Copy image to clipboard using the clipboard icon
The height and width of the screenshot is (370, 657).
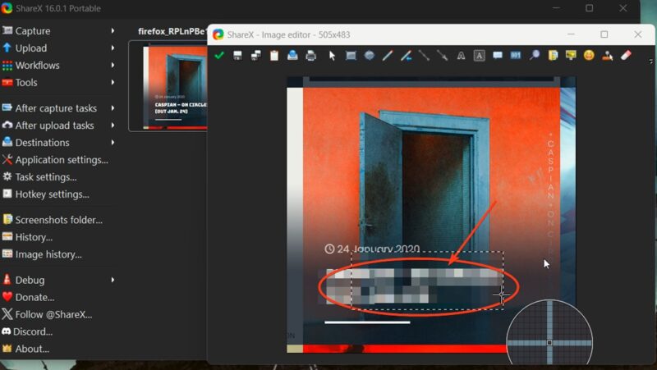274,55
